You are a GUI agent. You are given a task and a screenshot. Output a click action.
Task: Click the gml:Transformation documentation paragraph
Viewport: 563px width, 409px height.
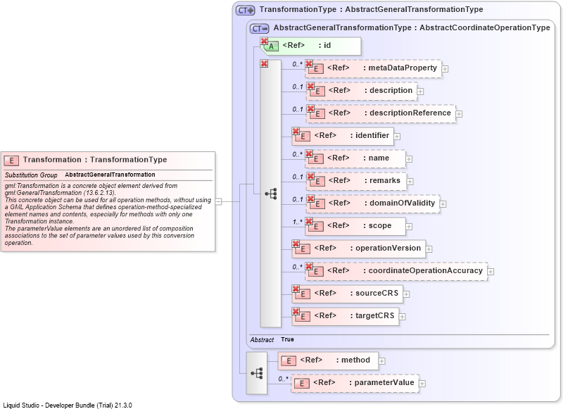point(108,214)
